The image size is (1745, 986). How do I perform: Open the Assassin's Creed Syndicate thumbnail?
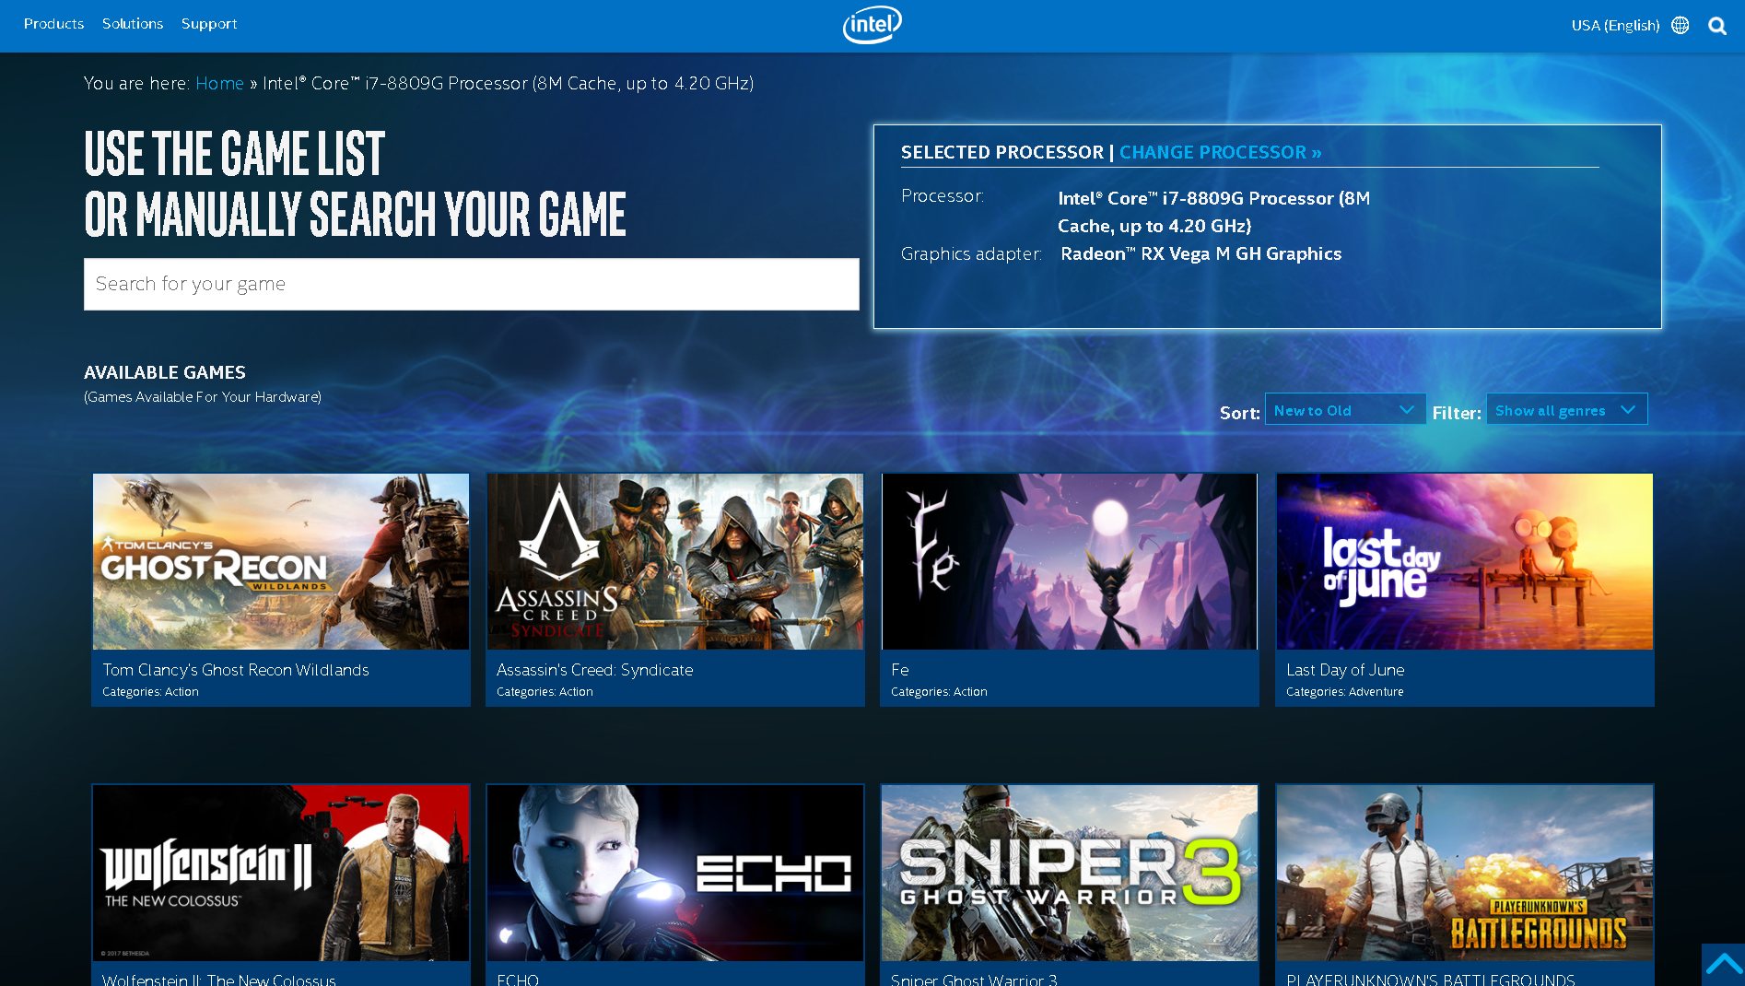[675, 561]
